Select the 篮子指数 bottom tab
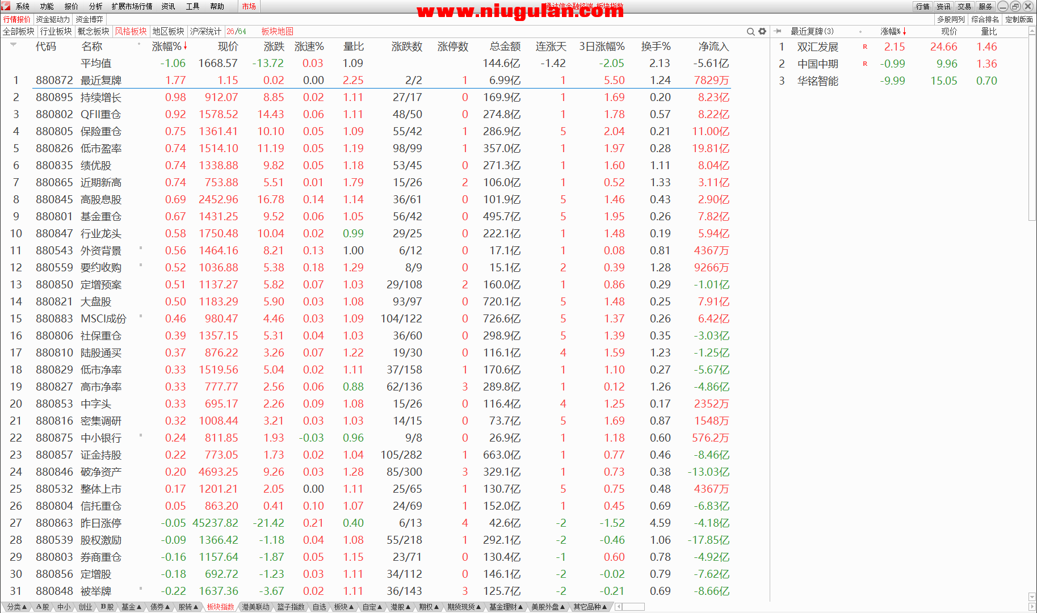Viewport: 1037px width, 613px height. [x=291, y=607]
